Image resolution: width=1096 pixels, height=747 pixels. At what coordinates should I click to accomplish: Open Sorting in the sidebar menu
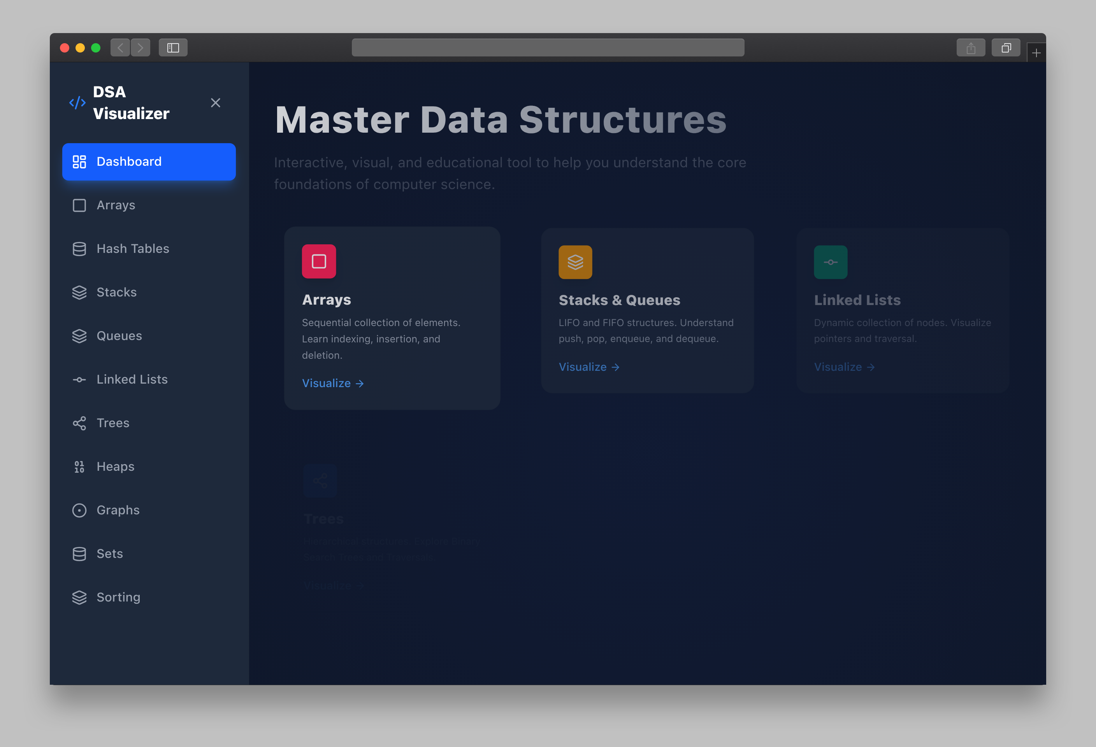point(149,598)
